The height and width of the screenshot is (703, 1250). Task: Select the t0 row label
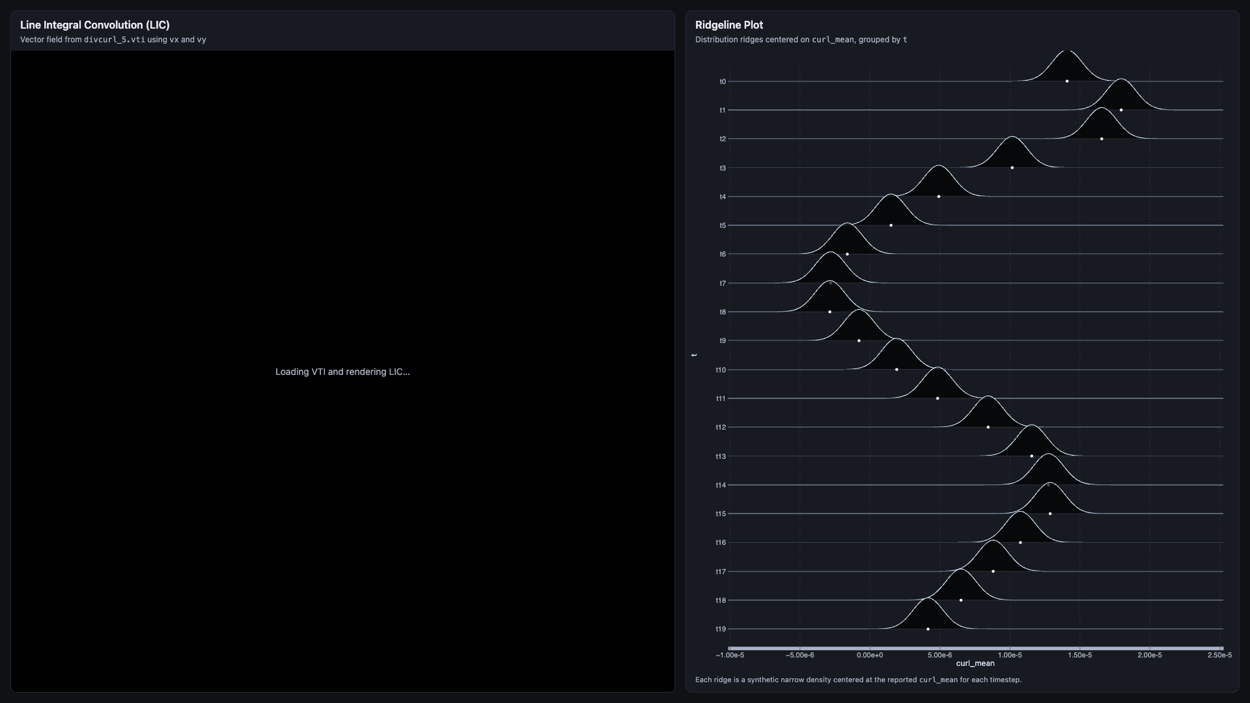(723, 81)
